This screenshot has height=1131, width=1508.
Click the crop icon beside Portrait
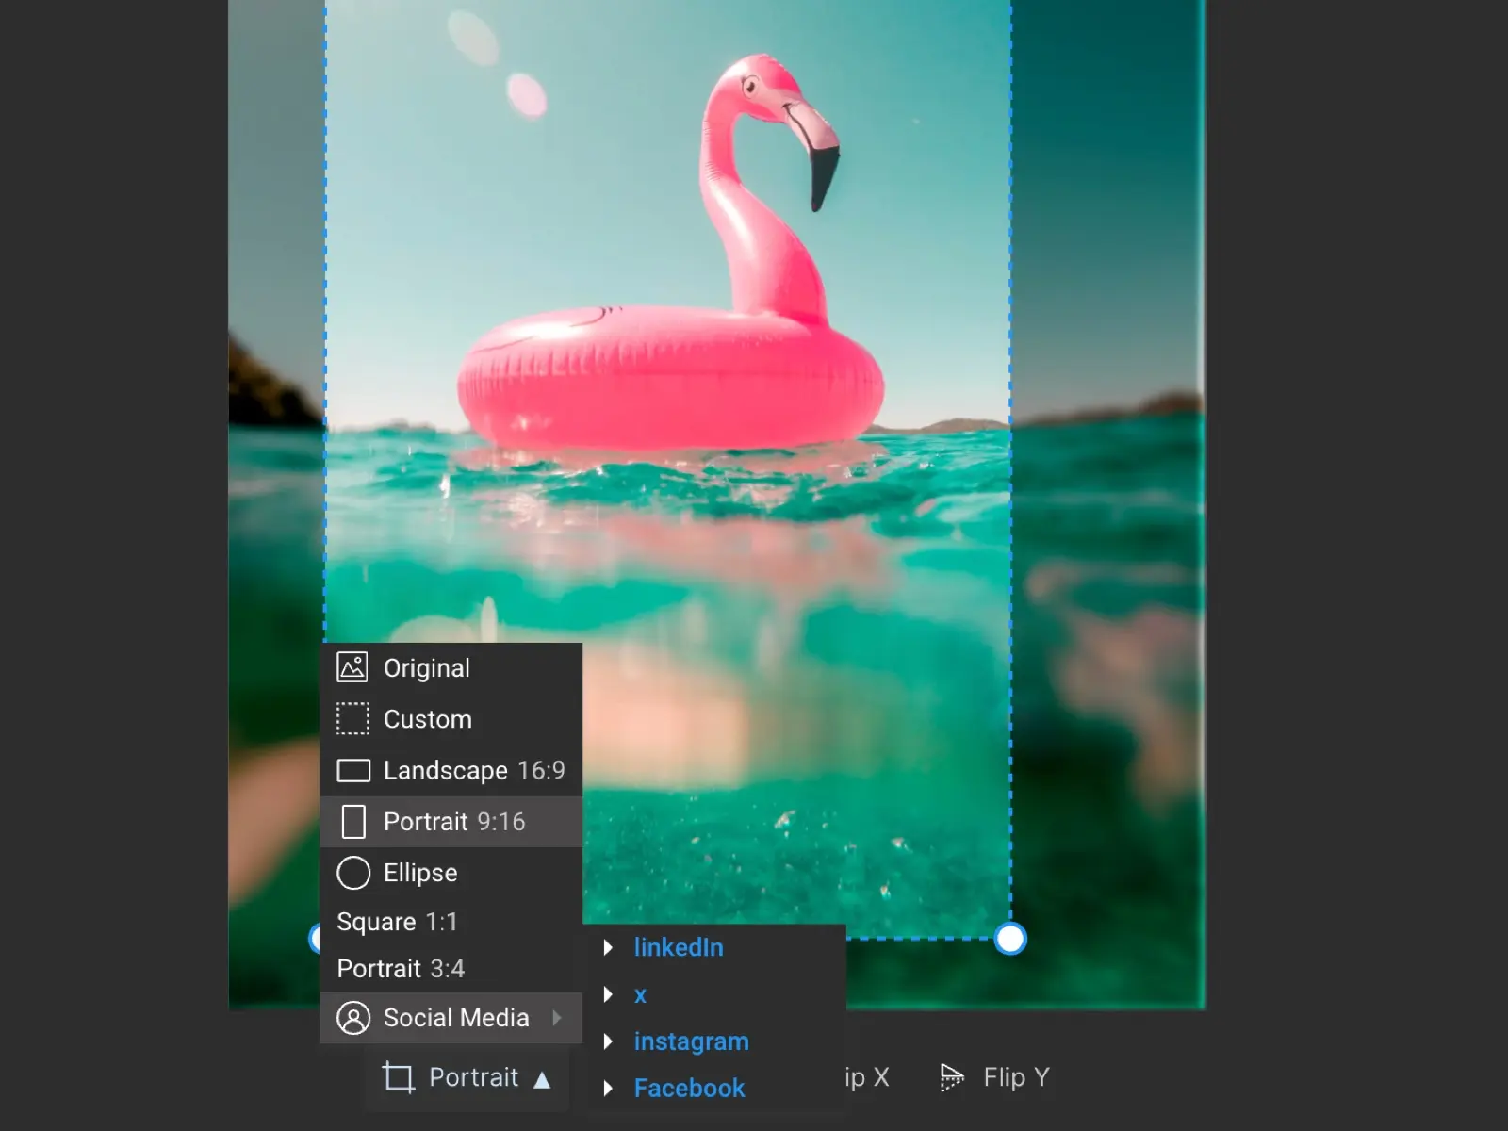pyautogui.click(x=399, y=1077)
